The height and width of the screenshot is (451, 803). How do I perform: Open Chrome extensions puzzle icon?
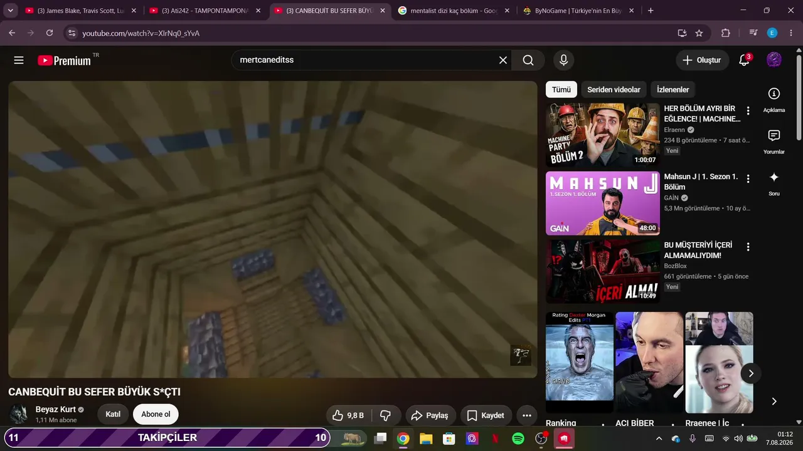726,33
